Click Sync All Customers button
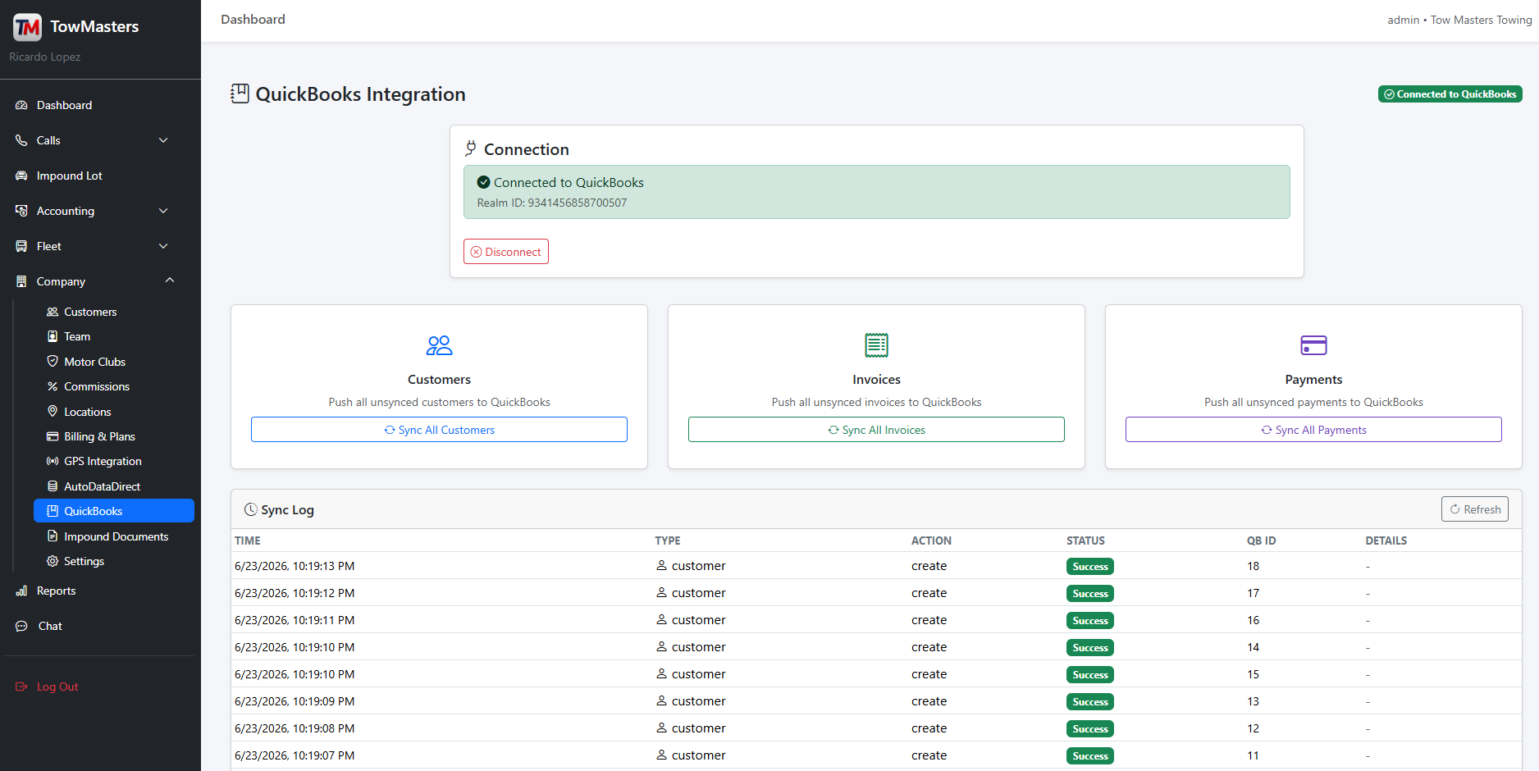The height and width of the screenshot is (771, 1539). click(x=439, y=430)
